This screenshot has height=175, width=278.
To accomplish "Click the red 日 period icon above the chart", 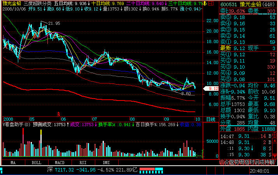I will click(x=211, y=3).
